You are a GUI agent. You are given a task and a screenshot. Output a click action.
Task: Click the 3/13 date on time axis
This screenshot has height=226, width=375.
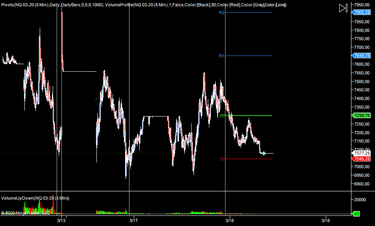pyautogui.click(x=61, y=220)
